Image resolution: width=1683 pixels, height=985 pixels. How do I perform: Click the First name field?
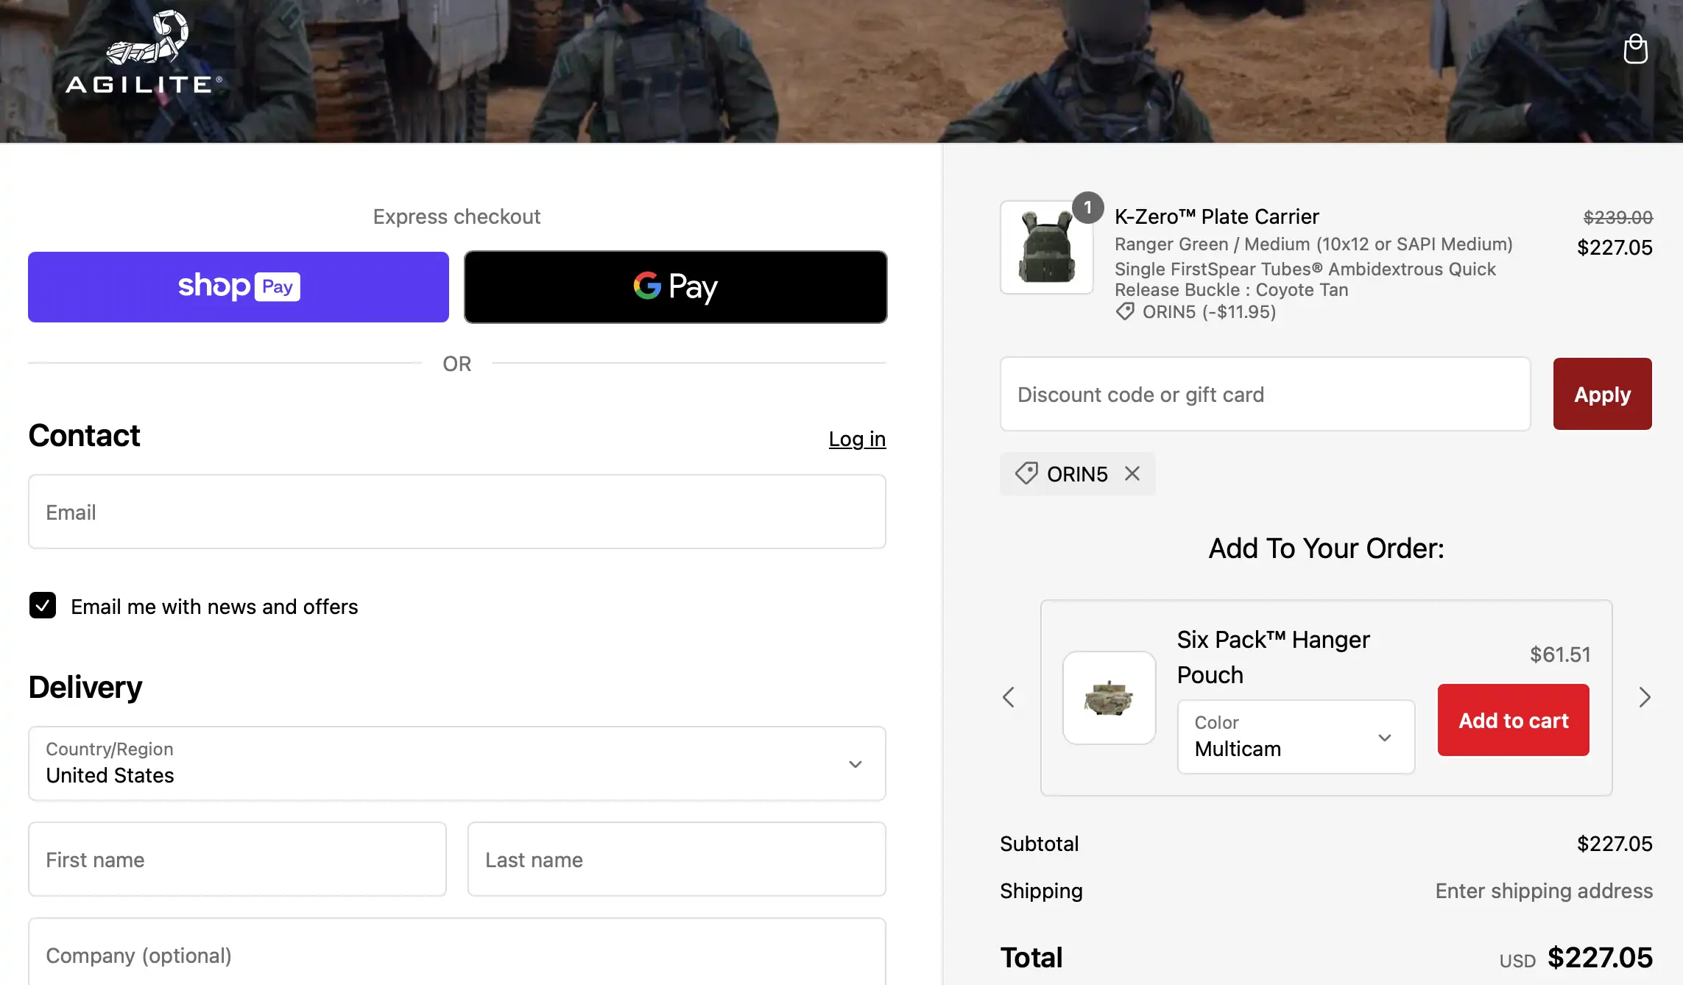237,859
